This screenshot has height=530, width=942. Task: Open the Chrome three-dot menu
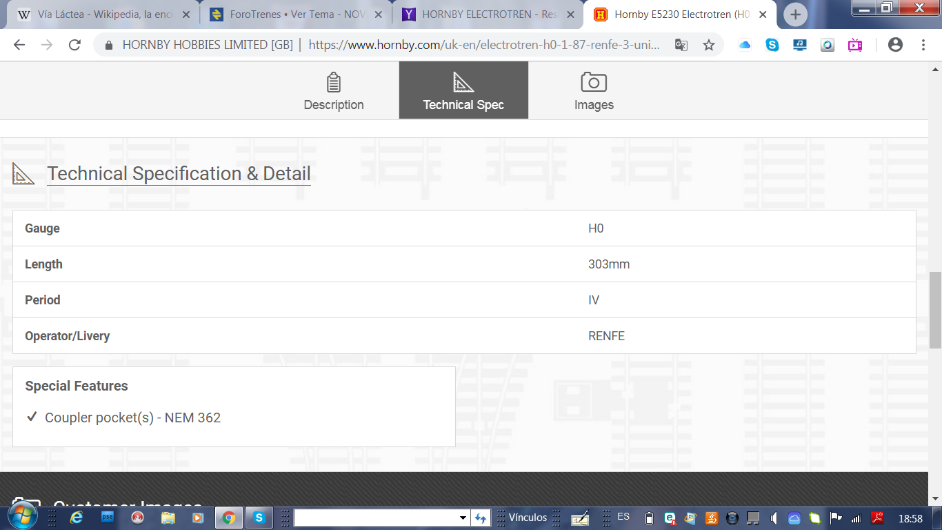[923, 45]
